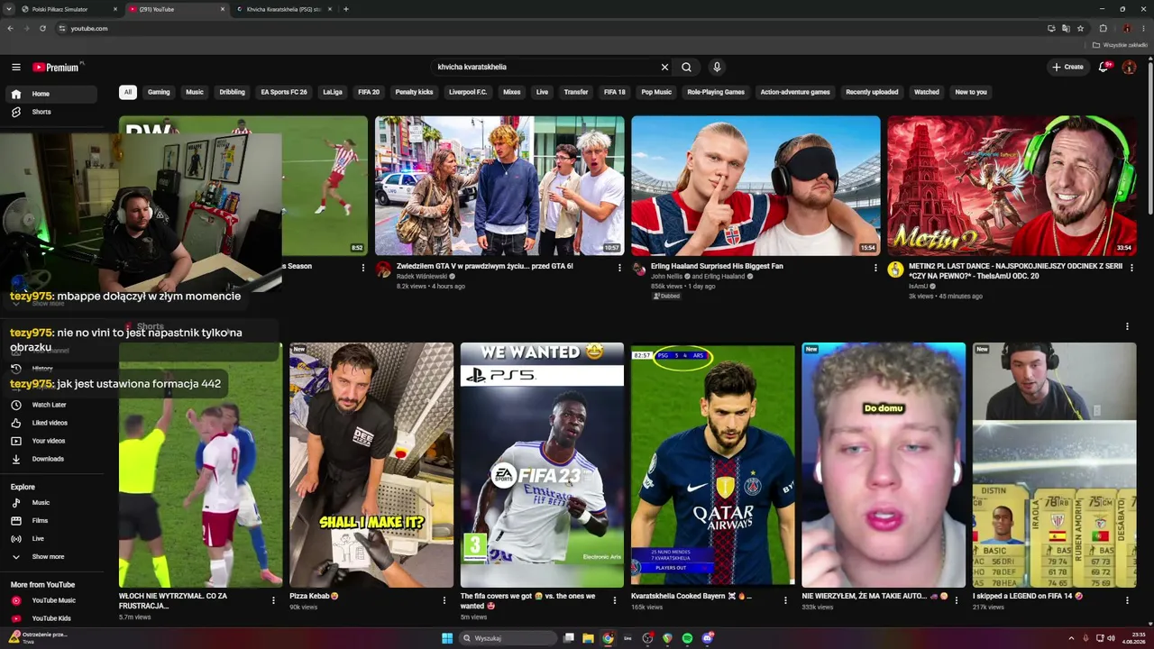Open Liked videos thumbs-up icon
This screenshot has width=1154, height=649.
(x=15, y=423)
